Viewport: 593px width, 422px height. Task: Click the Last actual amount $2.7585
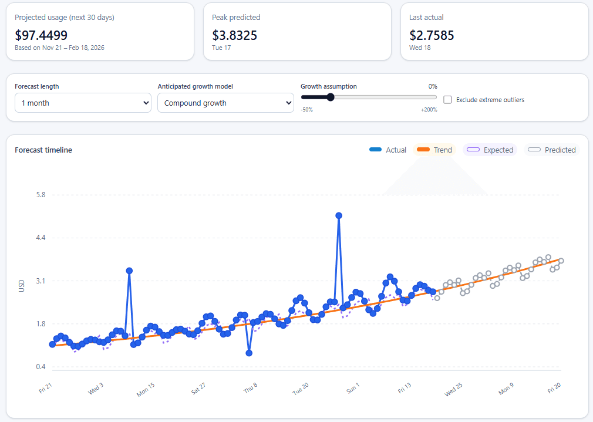click(x=432, y=36)
